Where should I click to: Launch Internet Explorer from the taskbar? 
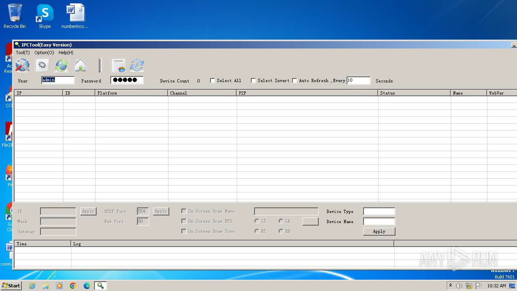pos(32,286)
